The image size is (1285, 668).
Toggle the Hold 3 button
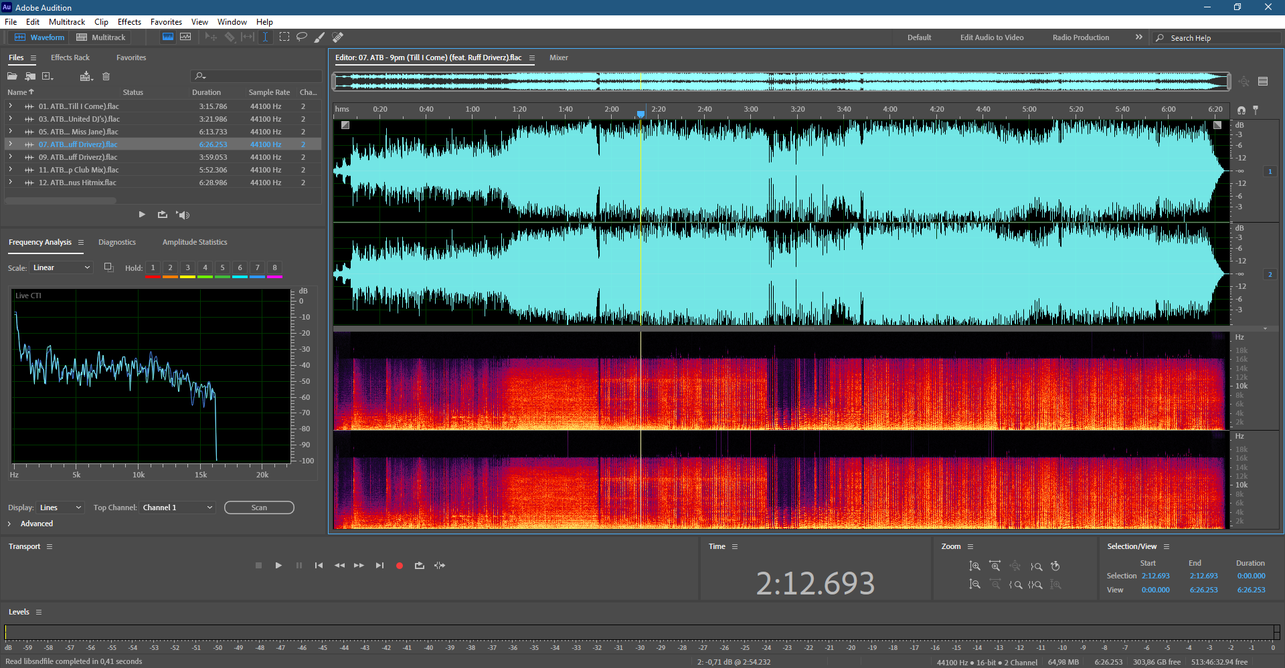click(x=187, y=268)
